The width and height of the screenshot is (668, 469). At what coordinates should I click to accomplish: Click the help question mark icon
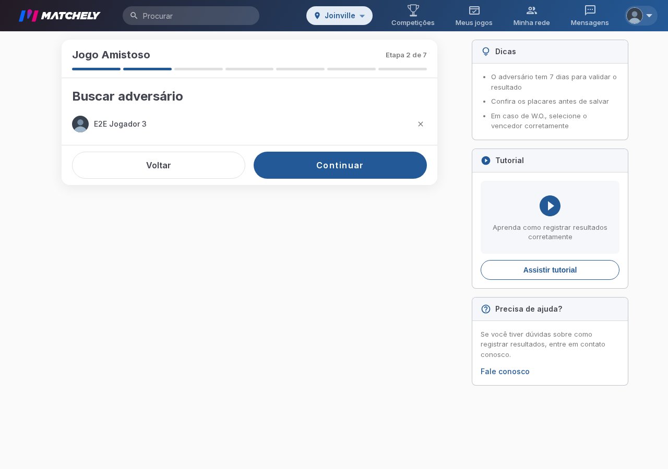(486, 309)
